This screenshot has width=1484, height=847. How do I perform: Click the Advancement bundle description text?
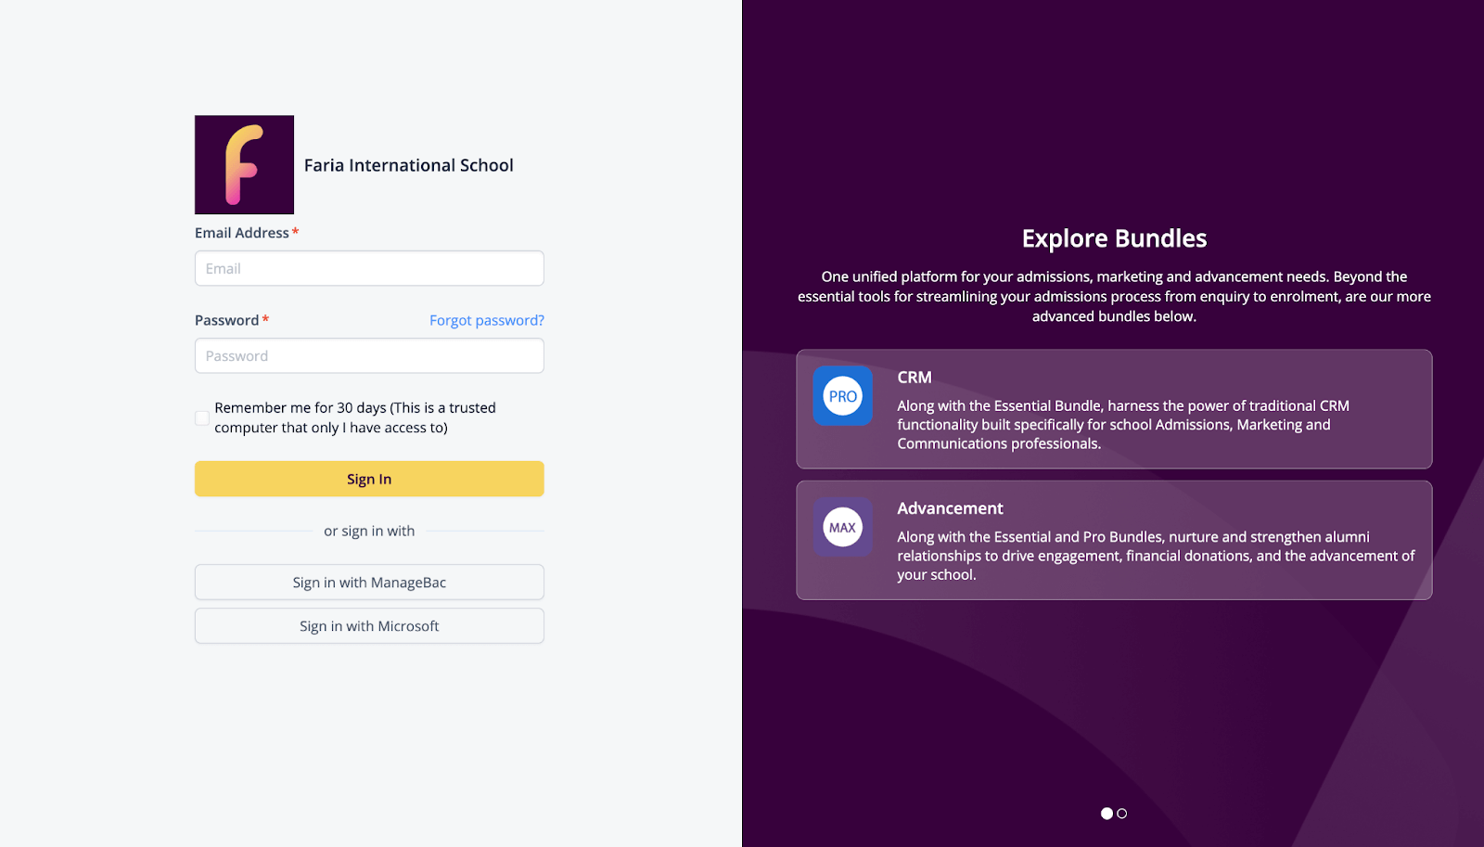[1155, 556]
